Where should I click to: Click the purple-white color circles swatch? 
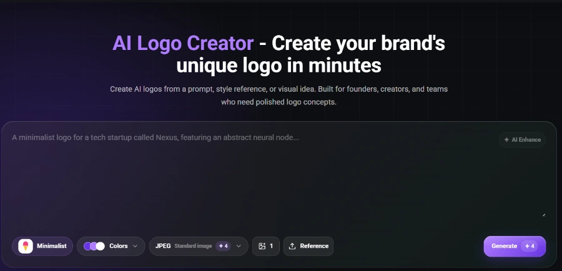94,246
